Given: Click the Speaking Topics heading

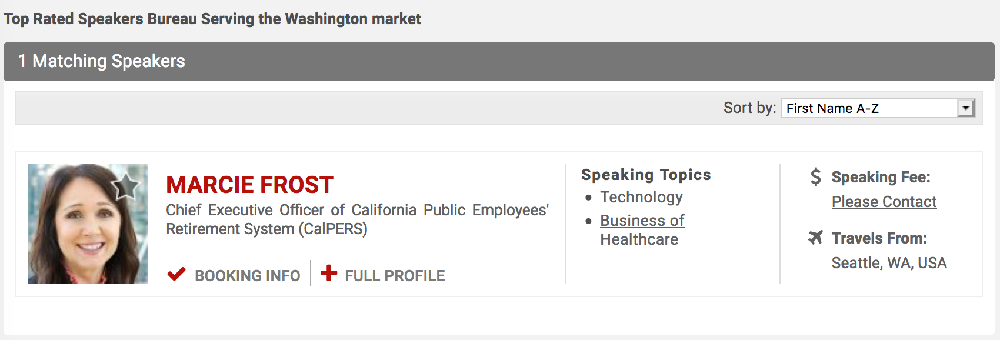Looking at the screenshot, I should tap(646, 175).
